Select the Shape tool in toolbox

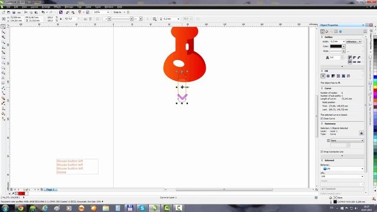pyautogui.click(x=4, y=32)
